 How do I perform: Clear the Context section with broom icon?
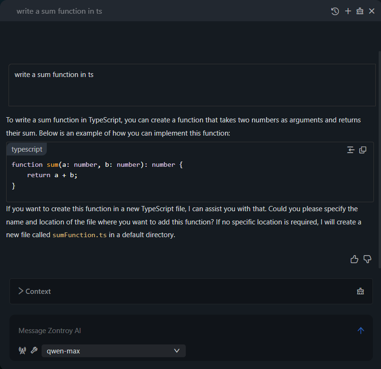point(361,291)
